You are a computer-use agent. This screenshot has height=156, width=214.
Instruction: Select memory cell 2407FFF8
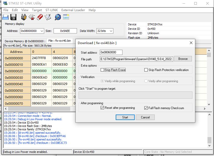click(x=41, y=58)
